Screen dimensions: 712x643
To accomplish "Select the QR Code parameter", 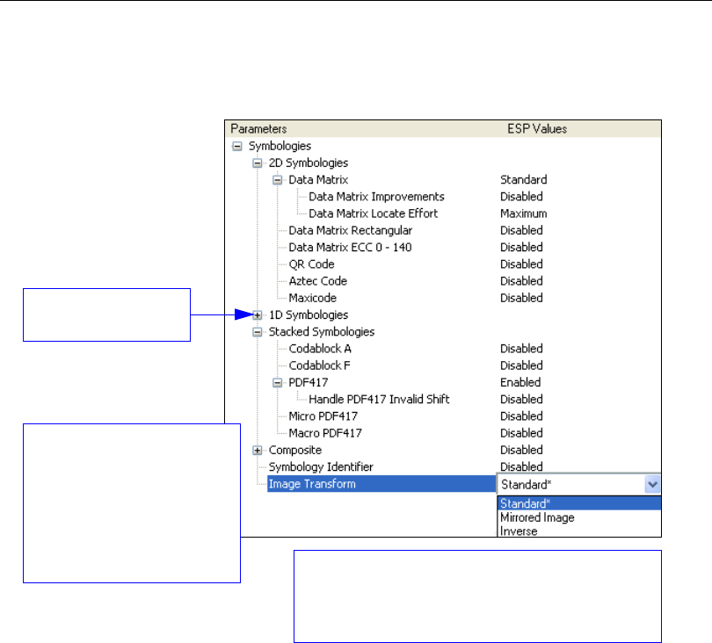I will click(311, 264).
